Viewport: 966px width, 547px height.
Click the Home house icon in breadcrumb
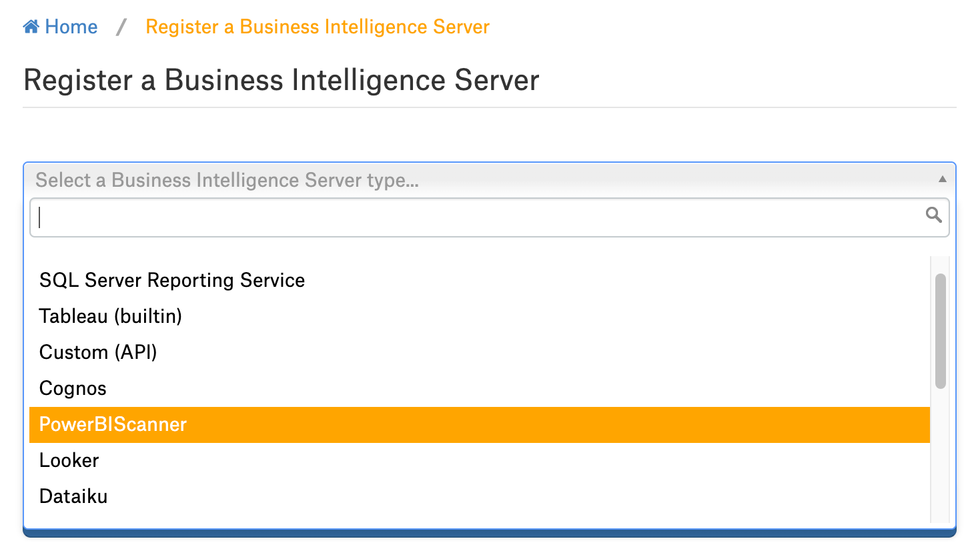[31, 27]
